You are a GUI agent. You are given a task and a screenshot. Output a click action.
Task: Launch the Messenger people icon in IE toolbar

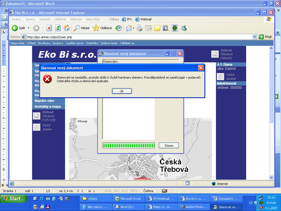pos(184,28)
